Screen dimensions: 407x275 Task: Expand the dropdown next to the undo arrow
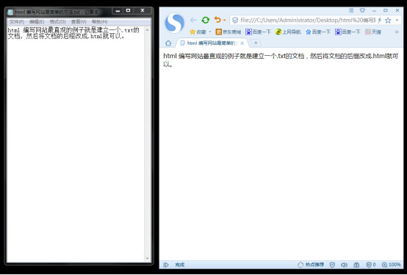point(225,20)
